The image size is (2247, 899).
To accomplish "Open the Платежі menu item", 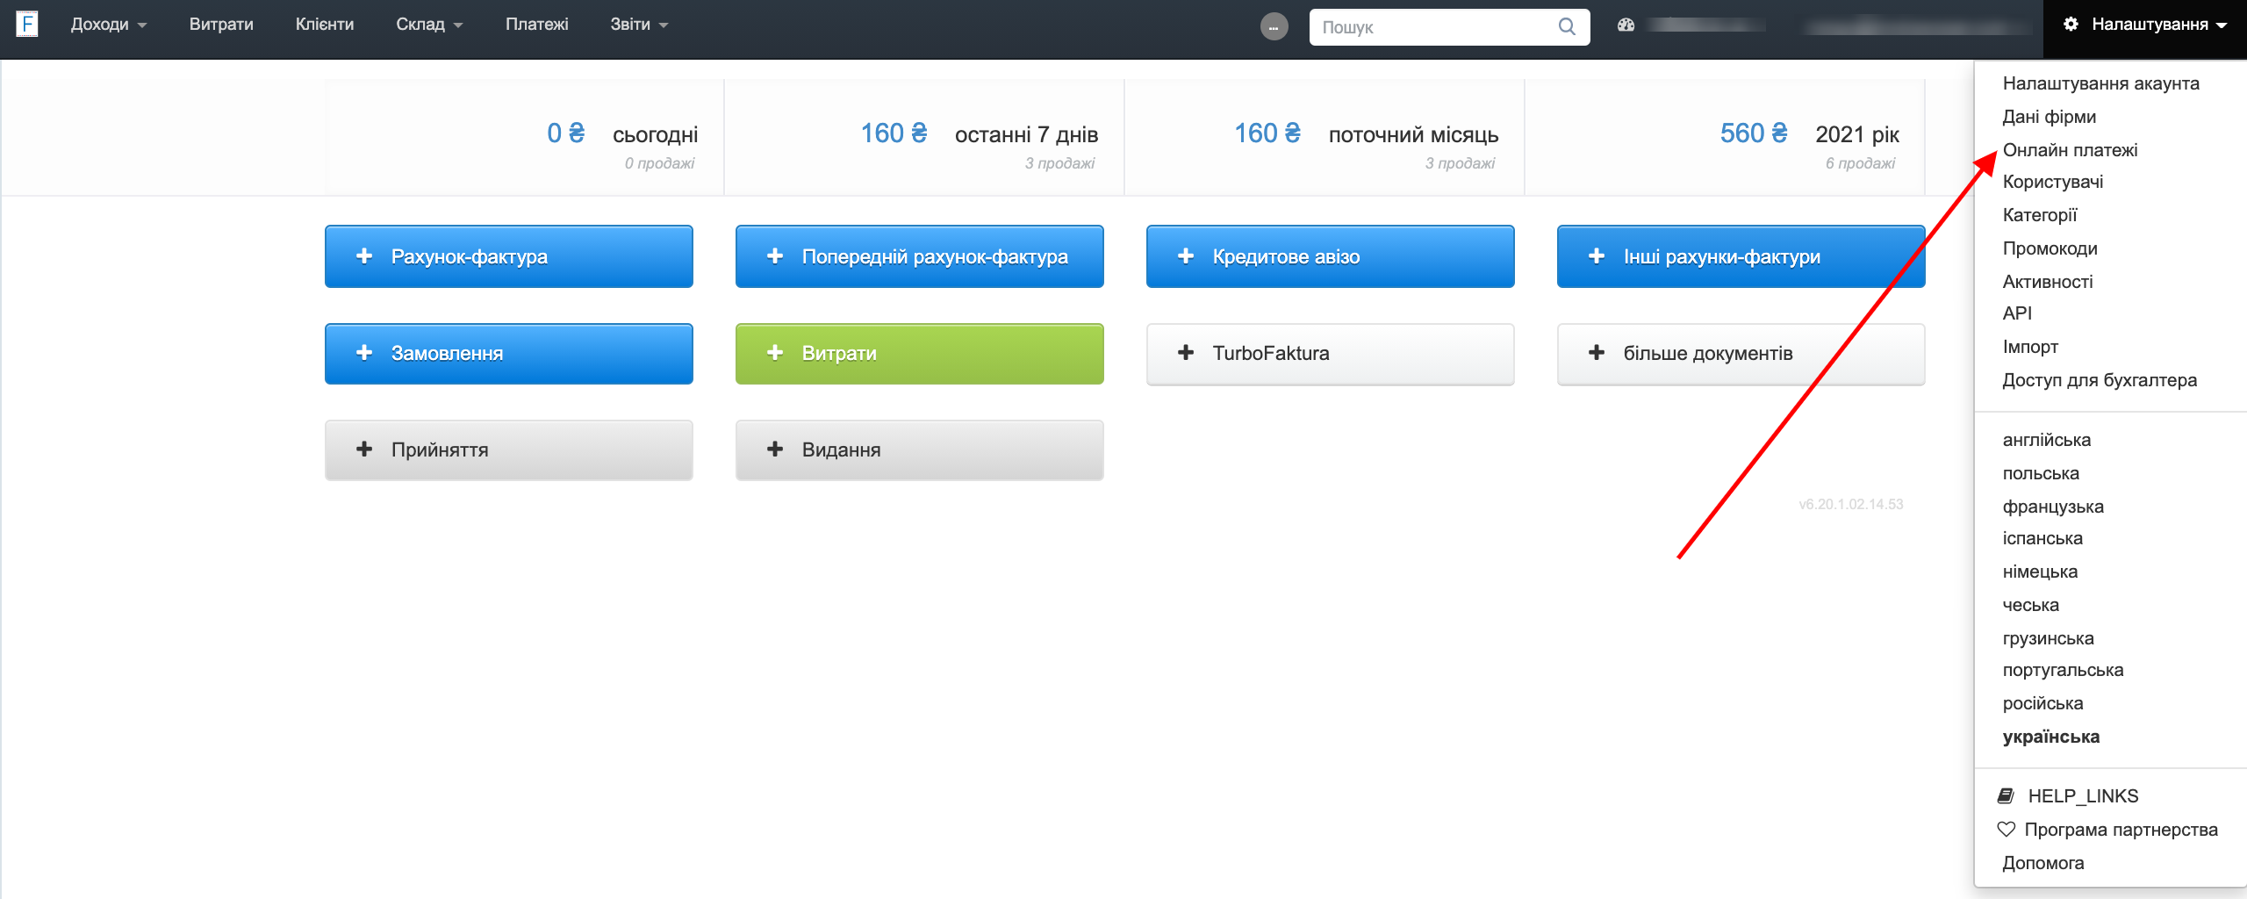I will pyautogui.click(x=536, y=24).
